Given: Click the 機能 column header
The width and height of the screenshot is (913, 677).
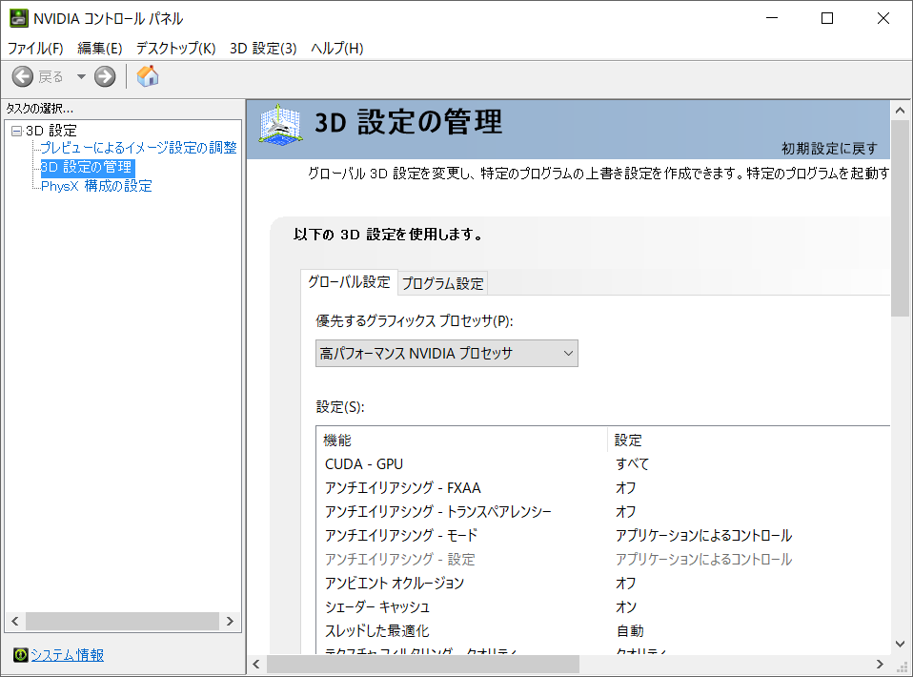Looking at the screenshot, I should coord(461,440).
